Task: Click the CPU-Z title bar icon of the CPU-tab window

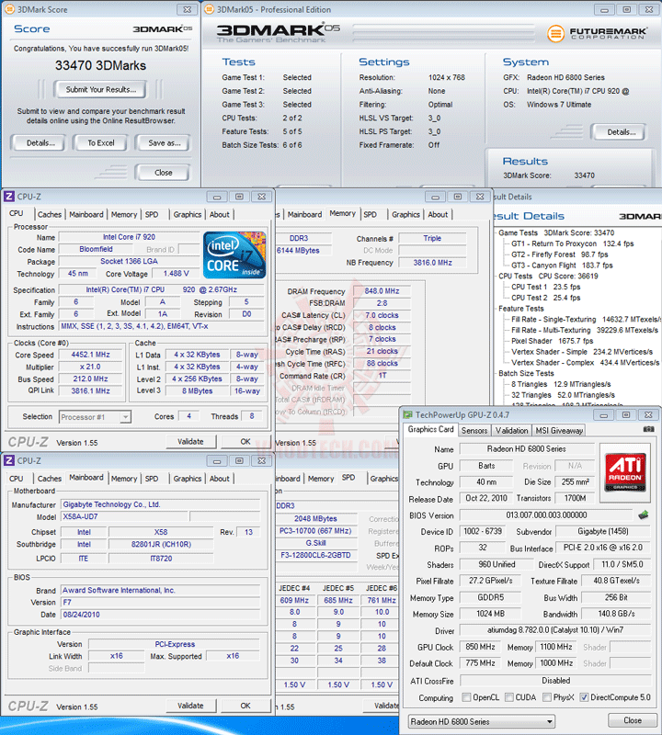Action: point(9,197)
